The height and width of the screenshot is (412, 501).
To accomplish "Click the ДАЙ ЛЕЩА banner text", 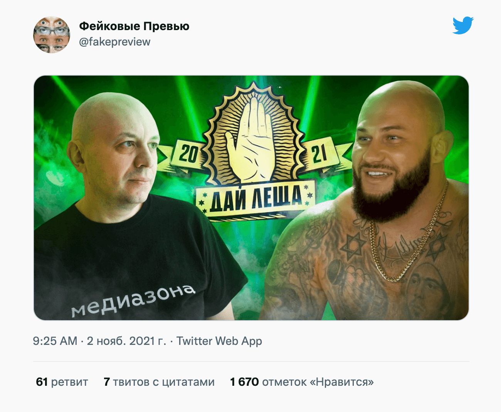I will 256,199.
